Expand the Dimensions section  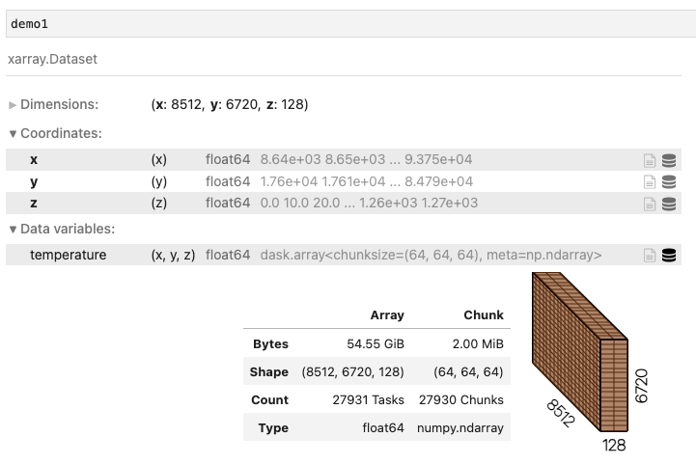pyautogui.click(x=53, y=105)
